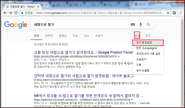
Task: Bookmark this page with the star icon
Action: [168, 13]
